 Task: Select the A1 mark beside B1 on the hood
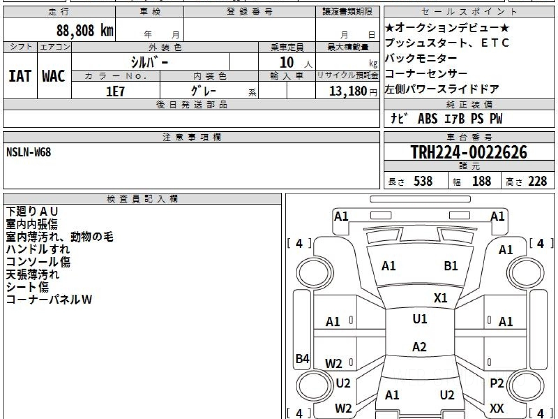pos(389,266)
